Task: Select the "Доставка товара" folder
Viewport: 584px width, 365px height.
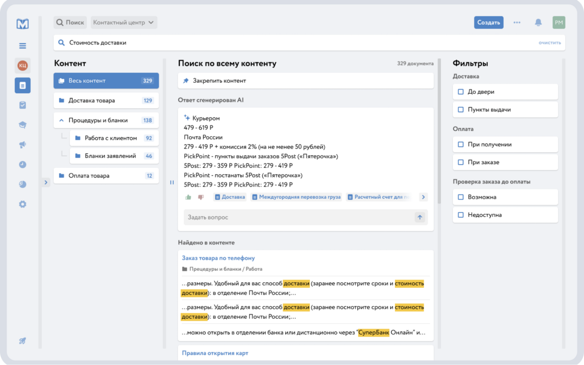Action: 106,100
